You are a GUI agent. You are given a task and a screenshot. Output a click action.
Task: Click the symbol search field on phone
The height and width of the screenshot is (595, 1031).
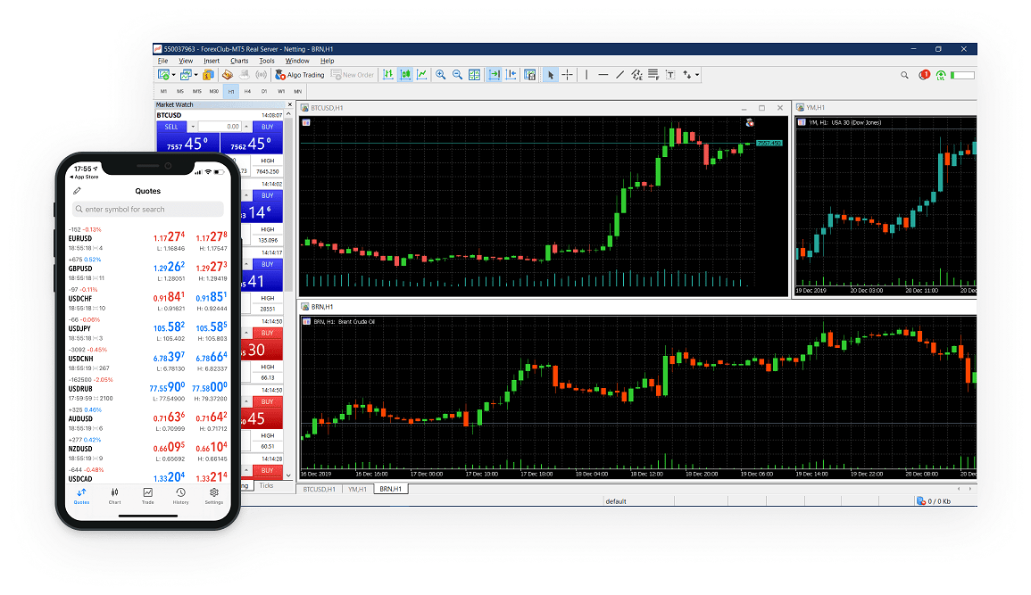(x=147, y=209)
